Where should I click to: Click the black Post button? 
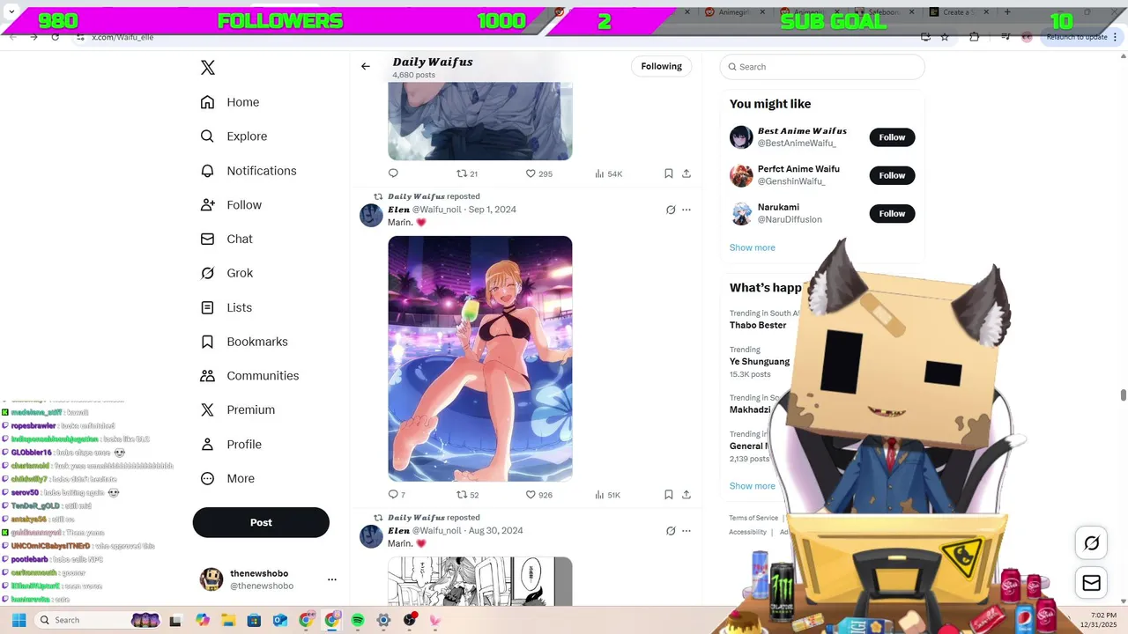[x=261, y=522]
